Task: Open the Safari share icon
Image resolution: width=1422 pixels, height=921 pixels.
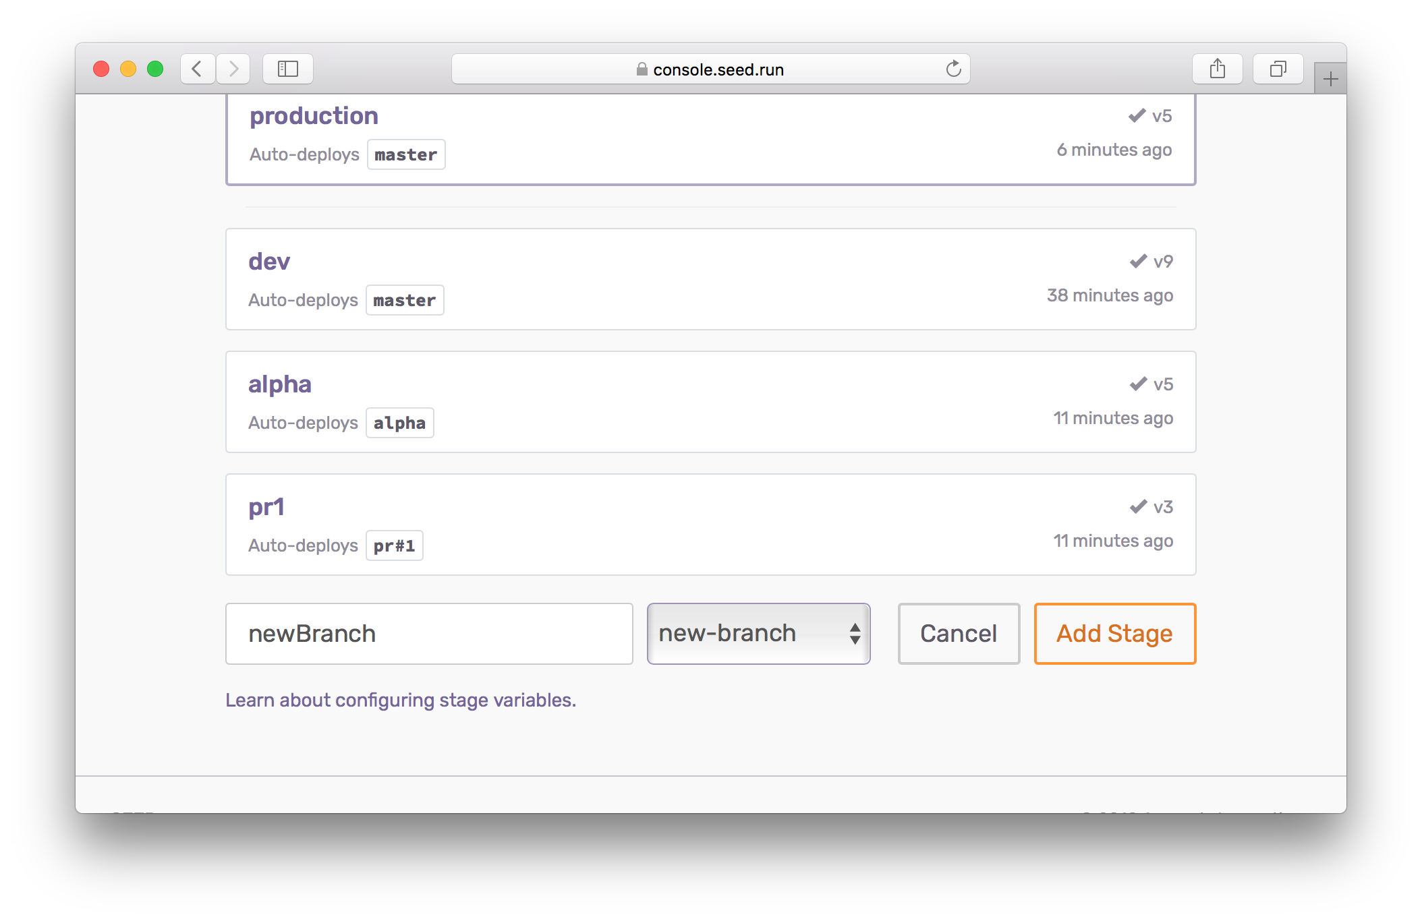Action: coord(1217,69)
